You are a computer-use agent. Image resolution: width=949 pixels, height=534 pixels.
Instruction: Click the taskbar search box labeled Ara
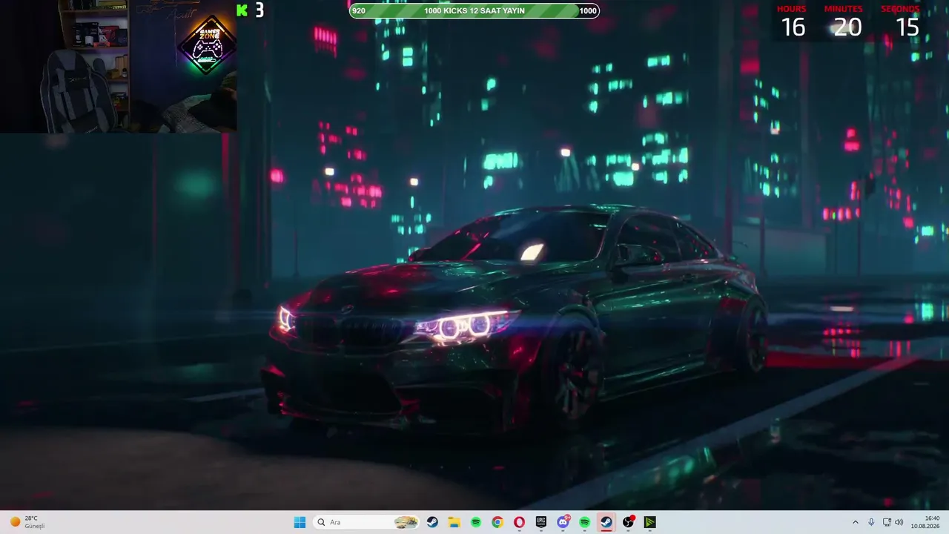(x=367, y=522)
